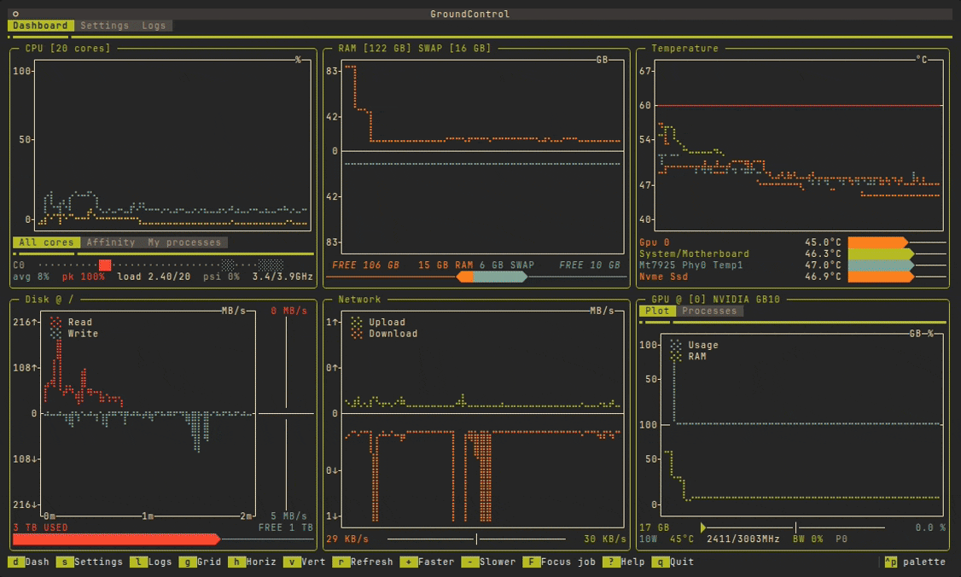Click the red 60° threshold line
This screenshot has width=961, height=577.
799,106
